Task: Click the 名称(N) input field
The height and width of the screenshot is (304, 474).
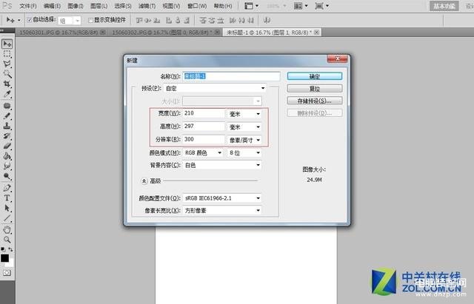Action: coord(231,76)
